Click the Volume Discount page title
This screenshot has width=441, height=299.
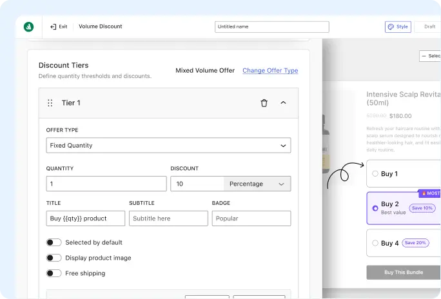(x=101, y=26)
